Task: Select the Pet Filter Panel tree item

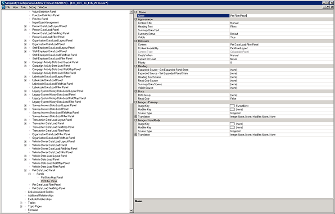Action: click(x=49, y=181)
